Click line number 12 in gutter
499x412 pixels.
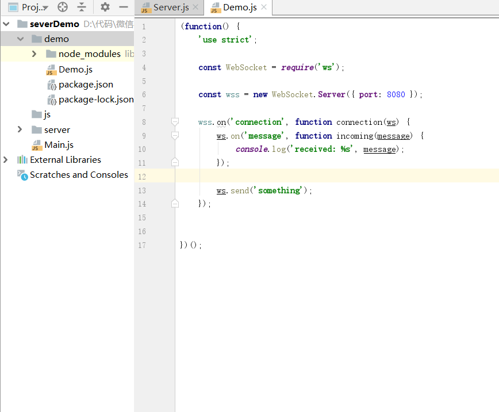point(142,177)
